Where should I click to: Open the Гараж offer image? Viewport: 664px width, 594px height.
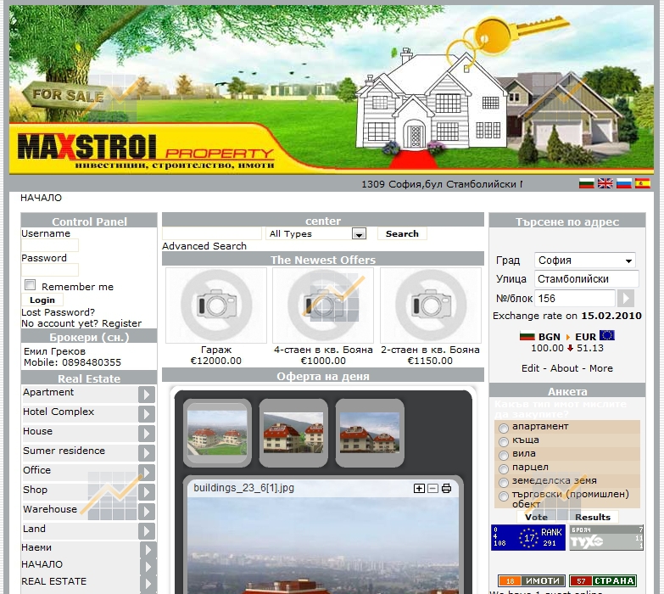tap(216, 305)
